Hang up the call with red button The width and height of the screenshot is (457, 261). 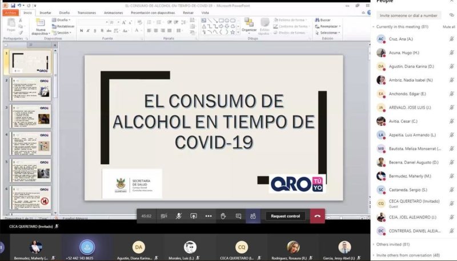pyautogui.click(x=317, y=217)
